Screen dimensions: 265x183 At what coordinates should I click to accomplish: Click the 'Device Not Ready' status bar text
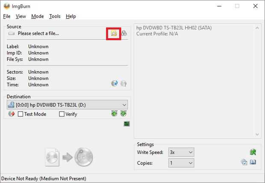pyautogui.click(x=44, y=179)
